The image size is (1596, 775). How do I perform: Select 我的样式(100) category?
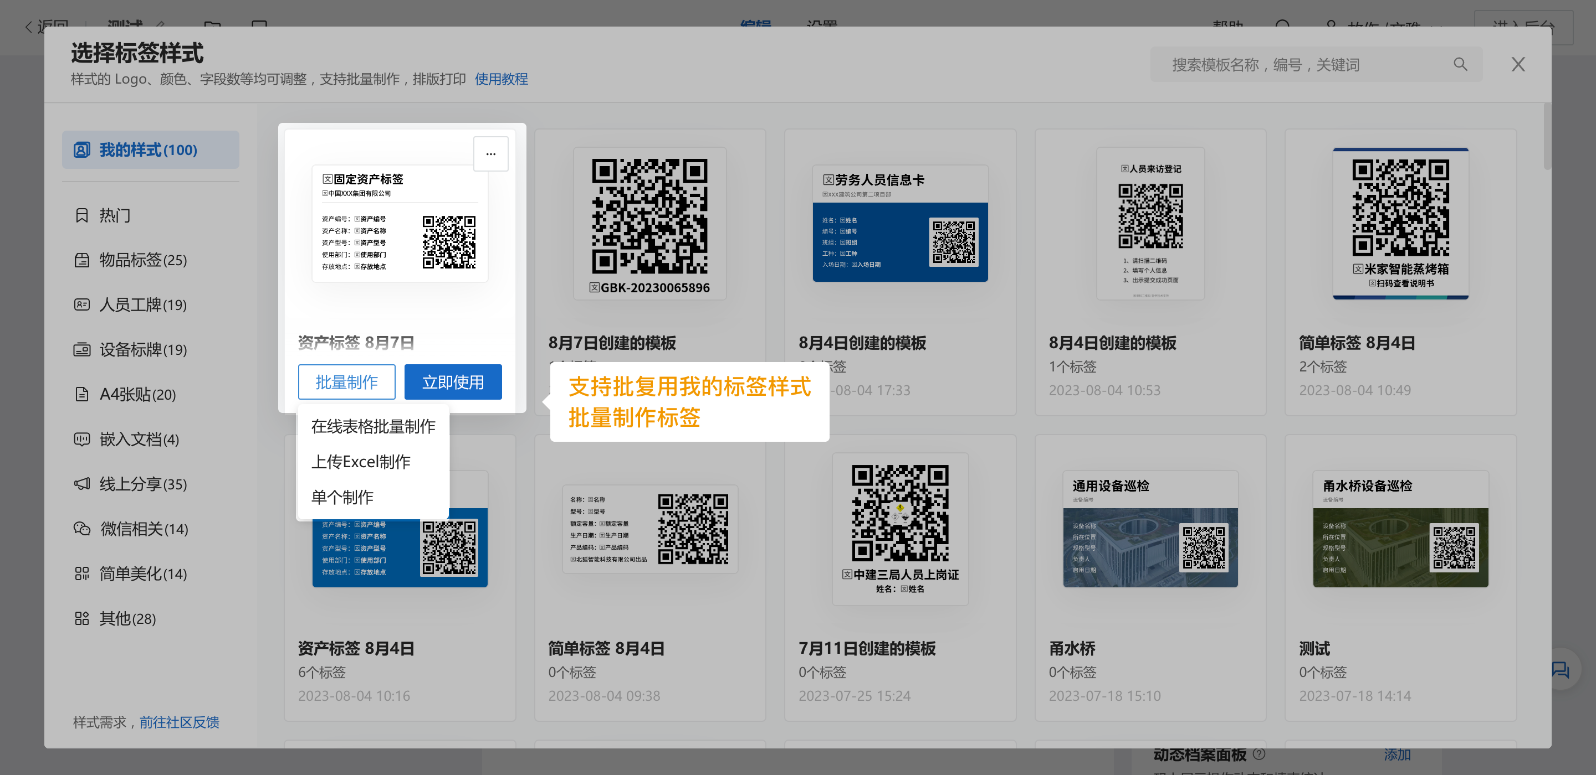(151, 150)
